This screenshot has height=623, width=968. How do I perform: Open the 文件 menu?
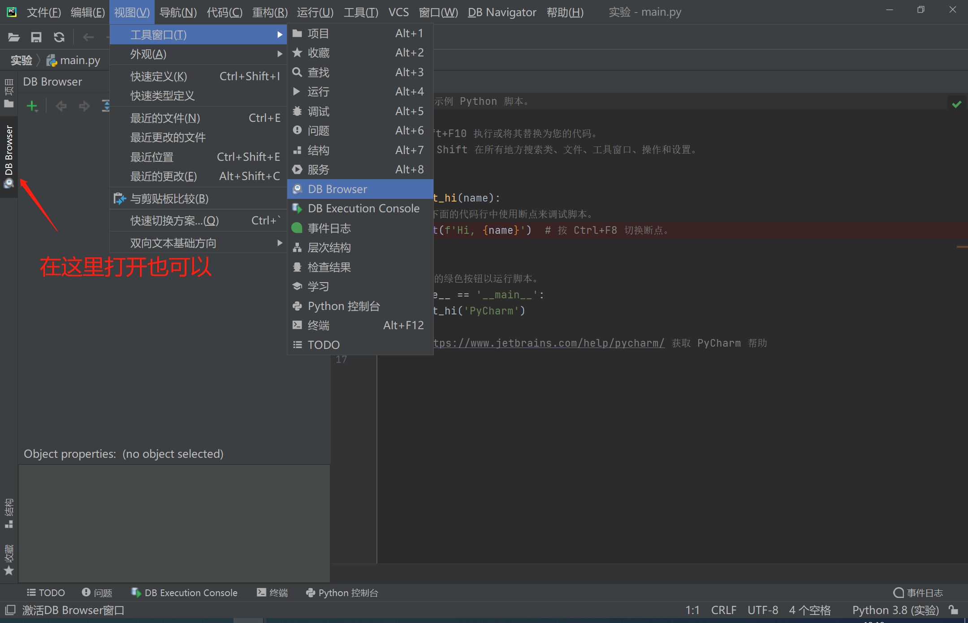(x=43, y=12)
